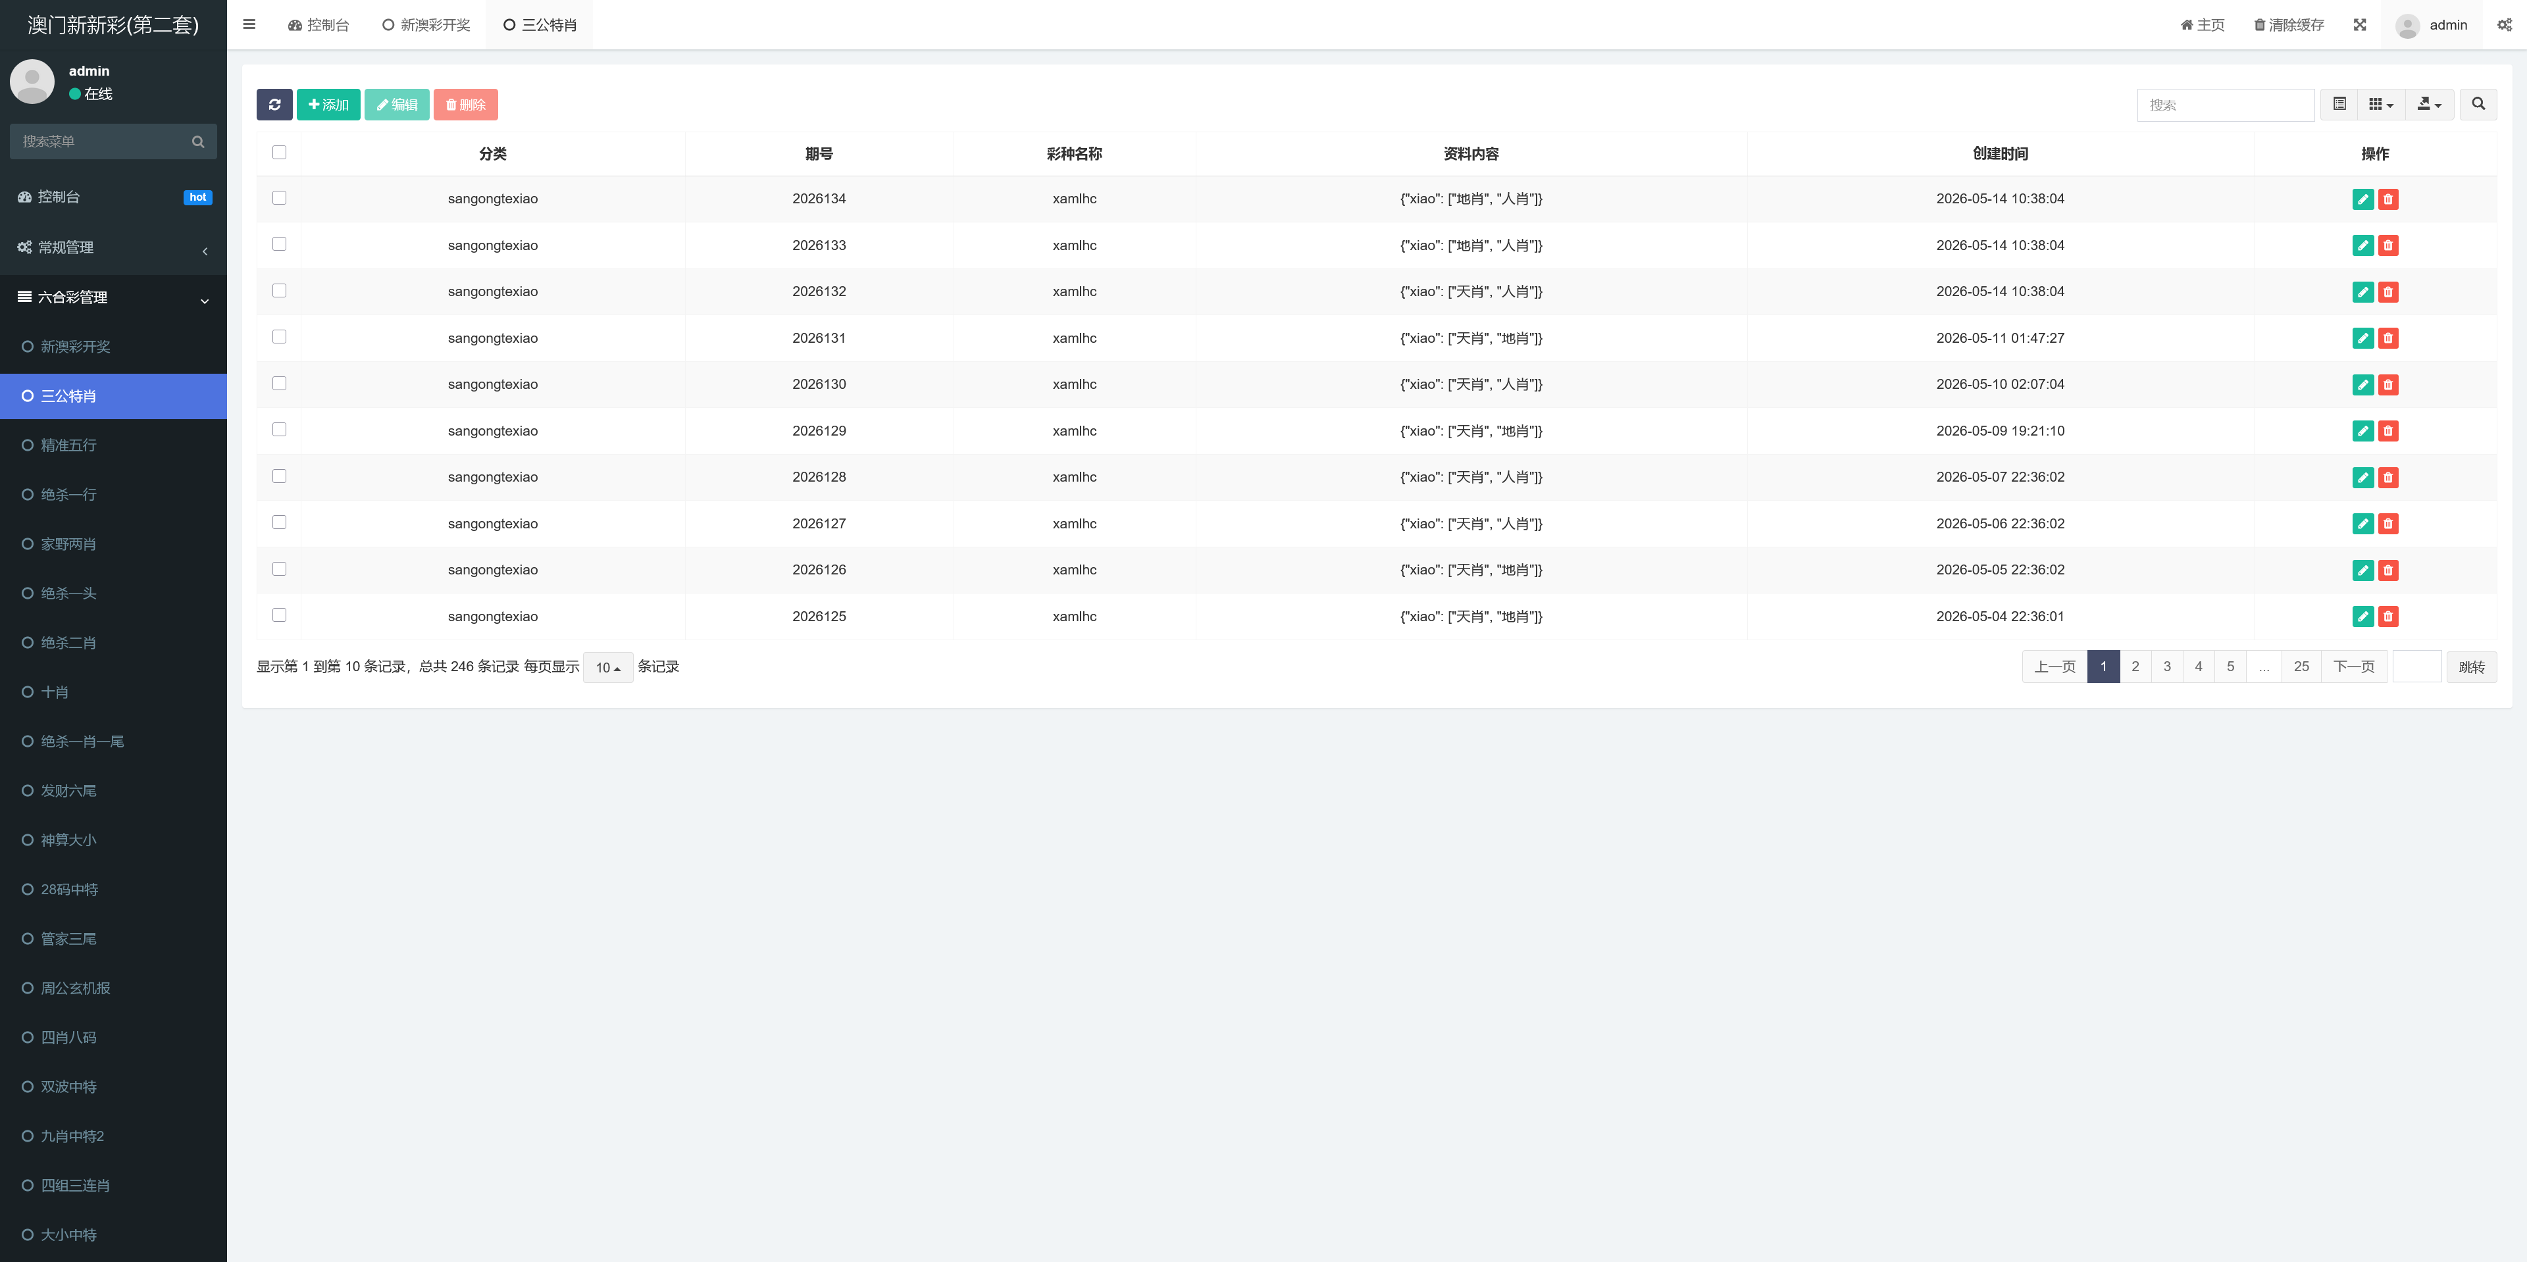The image size is (2527, 1262).
Task: Click the 删除 delete toolbar button
Action: point(466,105)
